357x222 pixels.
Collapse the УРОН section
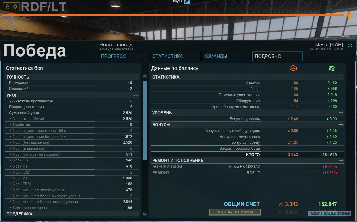(135, 95)
